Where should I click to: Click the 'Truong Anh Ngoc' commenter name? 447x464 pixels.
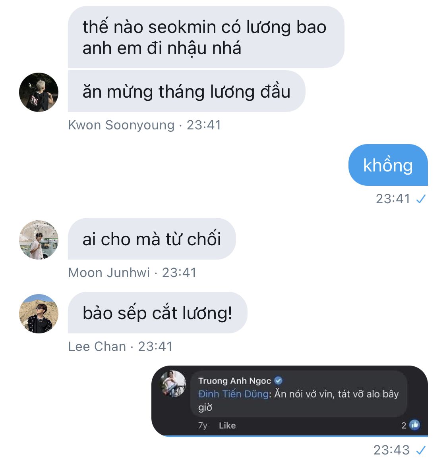234,381
